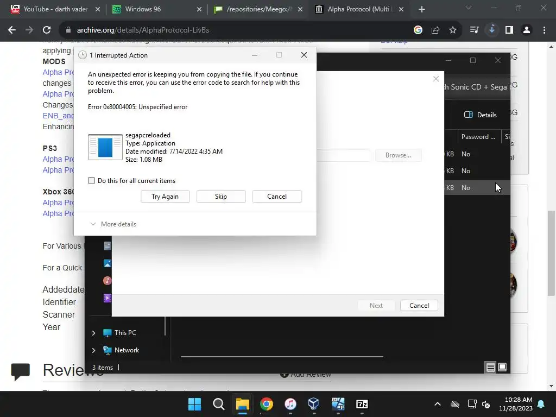Open Chrome media control icon

[474, 30]
